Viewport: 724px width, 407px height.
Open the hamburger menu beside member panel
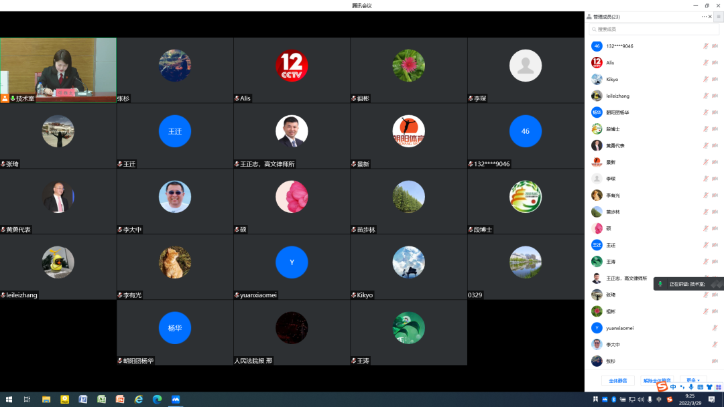pos(719,17)
